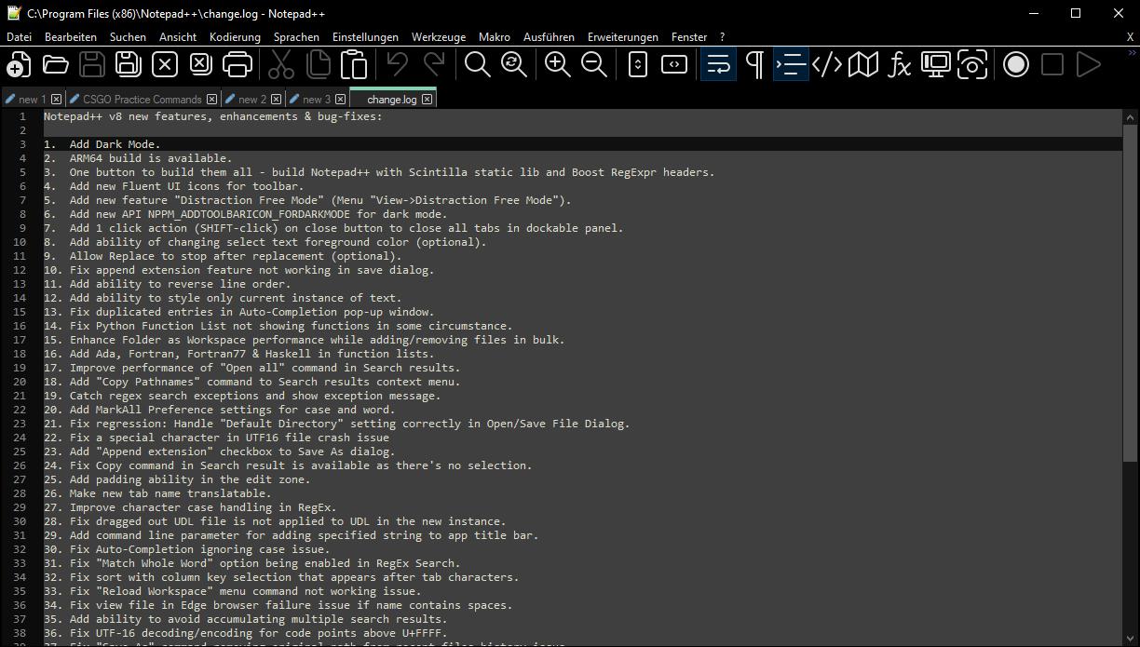The width and height of the screenshot is (1140, 647).
Task: Open the Datei menu
Action: [x=19, y=37]
